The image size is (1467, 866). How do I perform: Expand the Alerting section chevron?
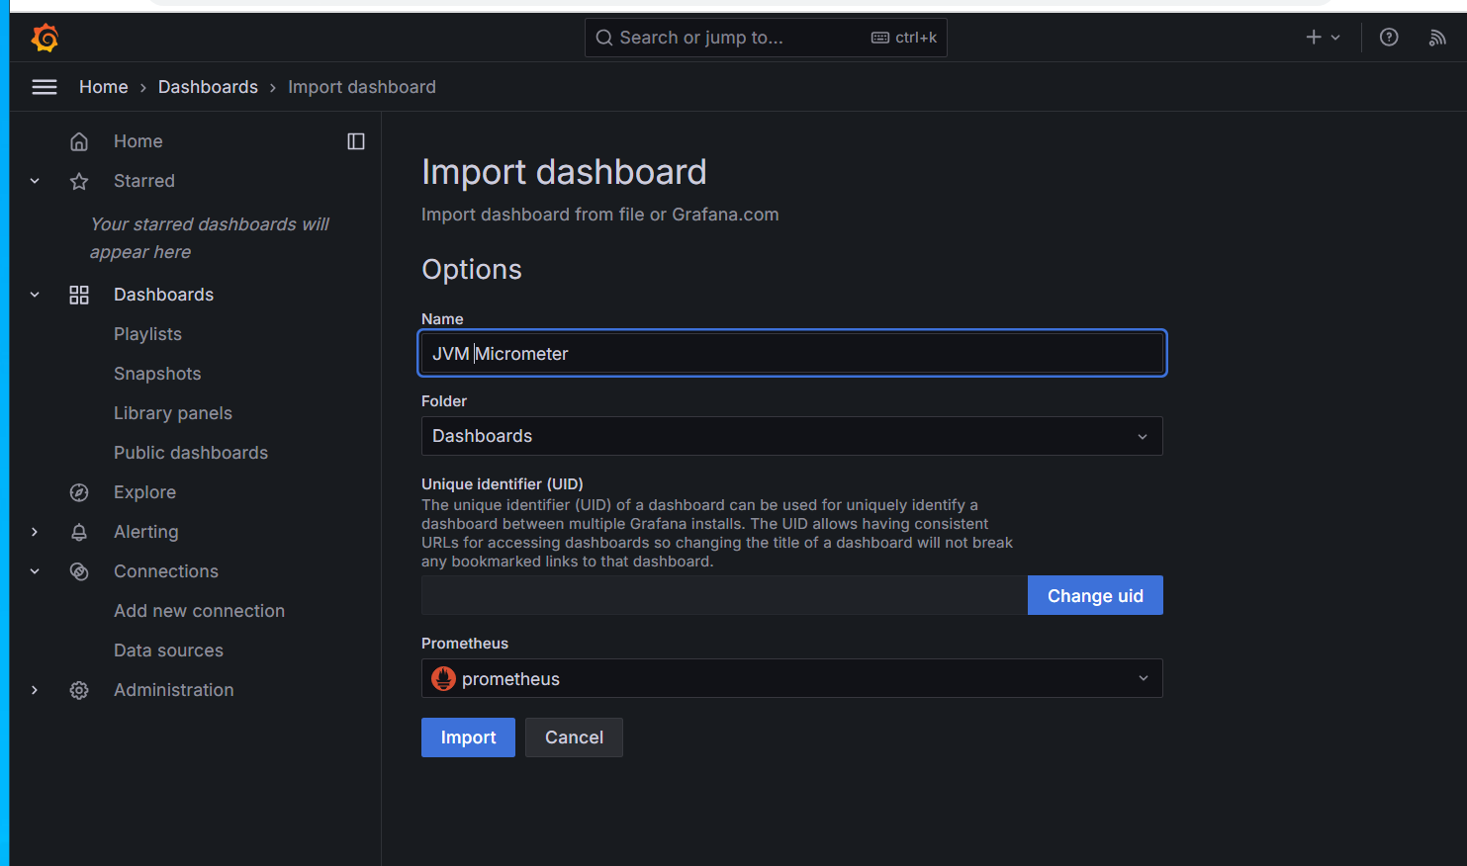(x=35, y=532)
